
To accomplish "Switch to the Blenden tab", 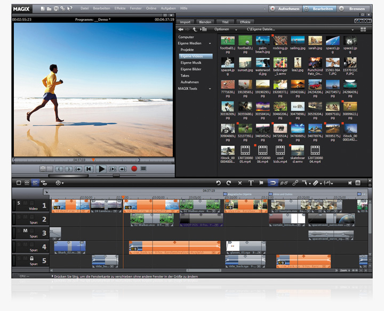I will (x=205, y=22).
